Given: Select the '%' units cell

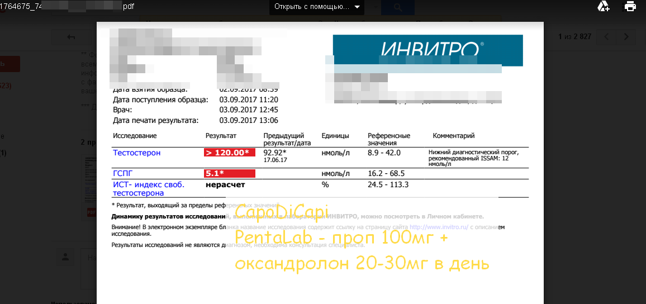Looking at the screenshot, I should click(x=325, y=184).
